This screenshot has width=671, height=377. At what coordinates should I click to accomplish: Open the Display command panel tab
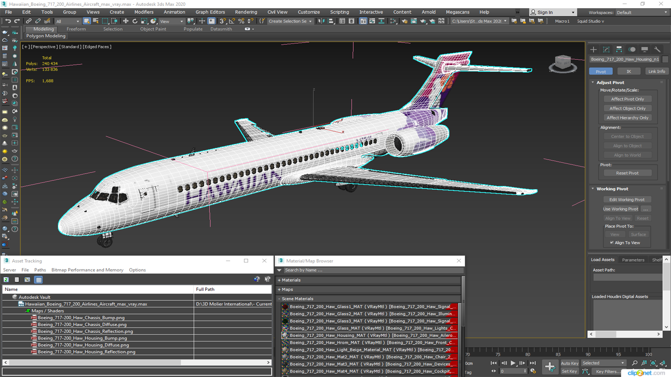tap(645, 50)
